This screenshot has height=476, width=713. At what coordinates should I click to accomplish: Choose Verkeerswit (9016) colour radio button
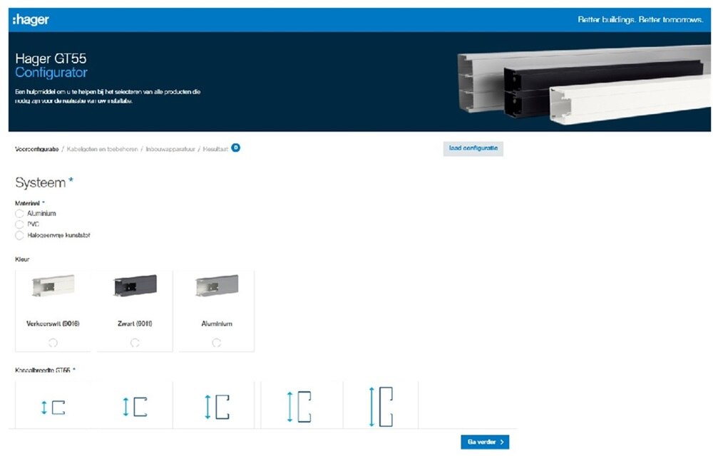click(x=53, y=343)
